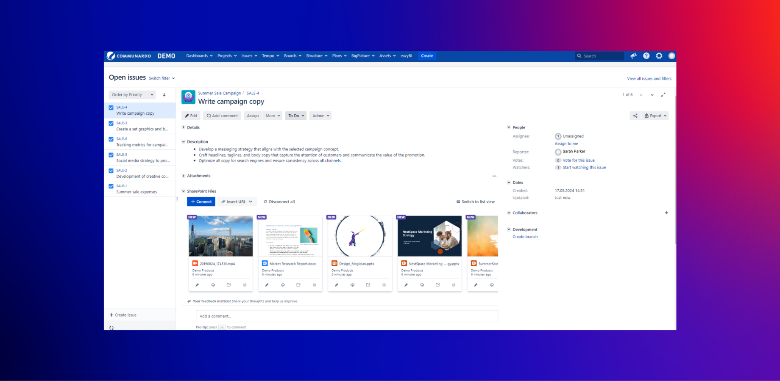Click the Edit issue button
Viewport: 780px width, 381px height.
[191, 116]
